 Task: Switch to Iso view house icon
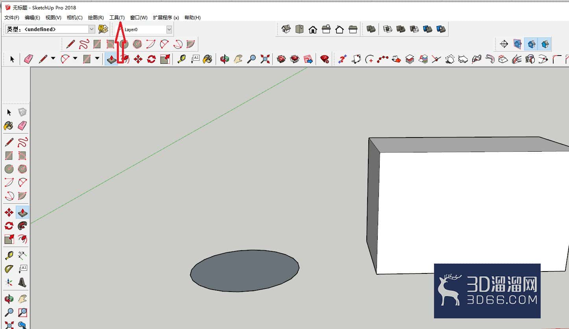[x=286, y=29]
